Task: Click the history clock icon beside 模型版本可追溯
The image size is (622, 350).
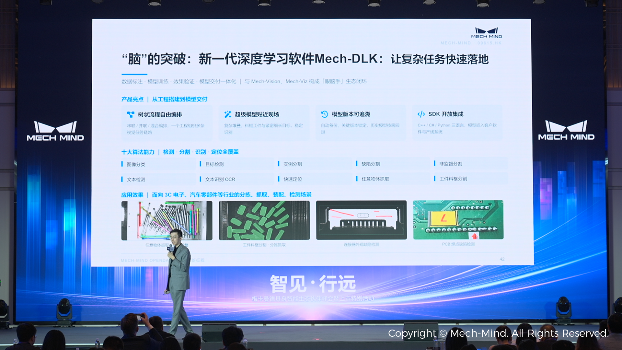Action: [x=325, y=114]
